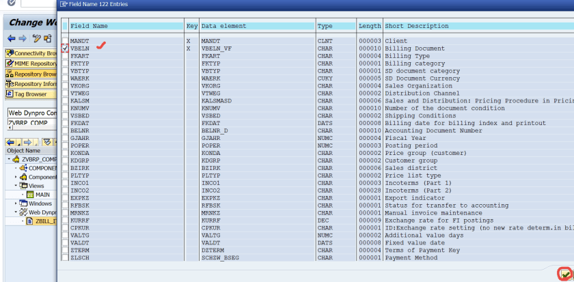
Task: Click navigation back arrow above Object Name
Action: [11, 142]
